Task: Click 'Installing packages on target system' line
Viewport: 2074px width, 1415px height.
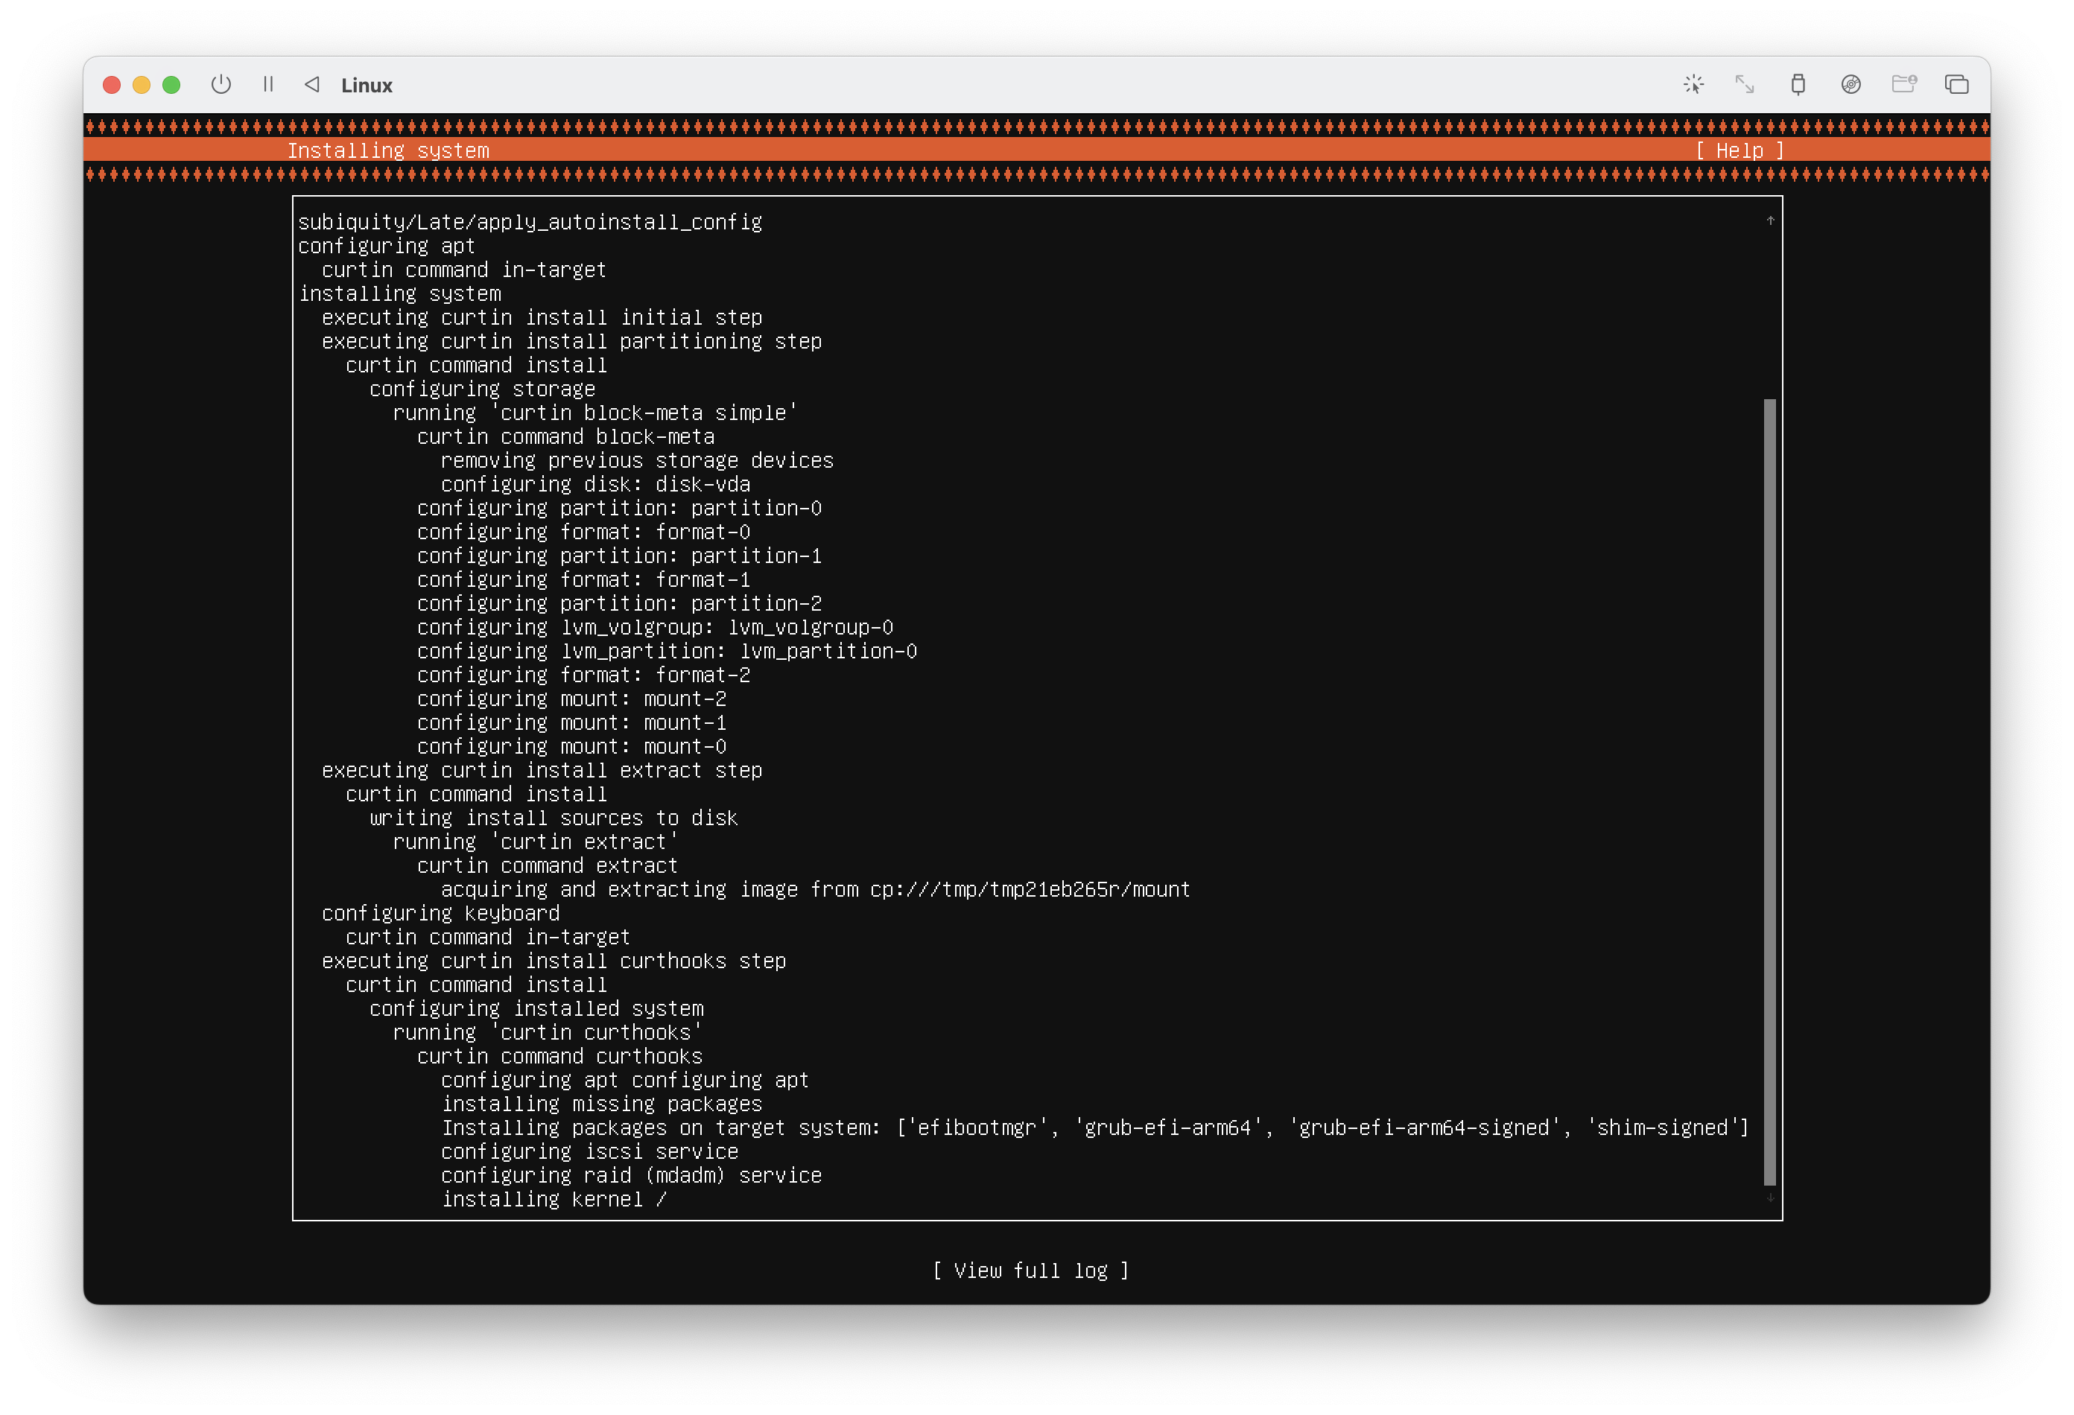Action: point(1095,1128)
